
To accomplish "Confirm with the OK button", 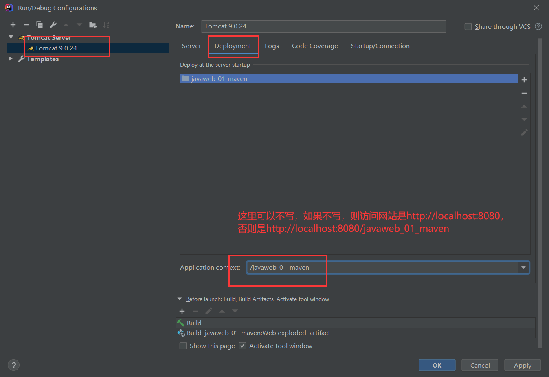I will 437,365.
